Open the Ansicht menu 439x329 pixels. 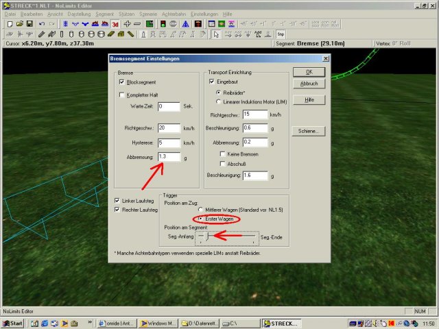(55, 14)
